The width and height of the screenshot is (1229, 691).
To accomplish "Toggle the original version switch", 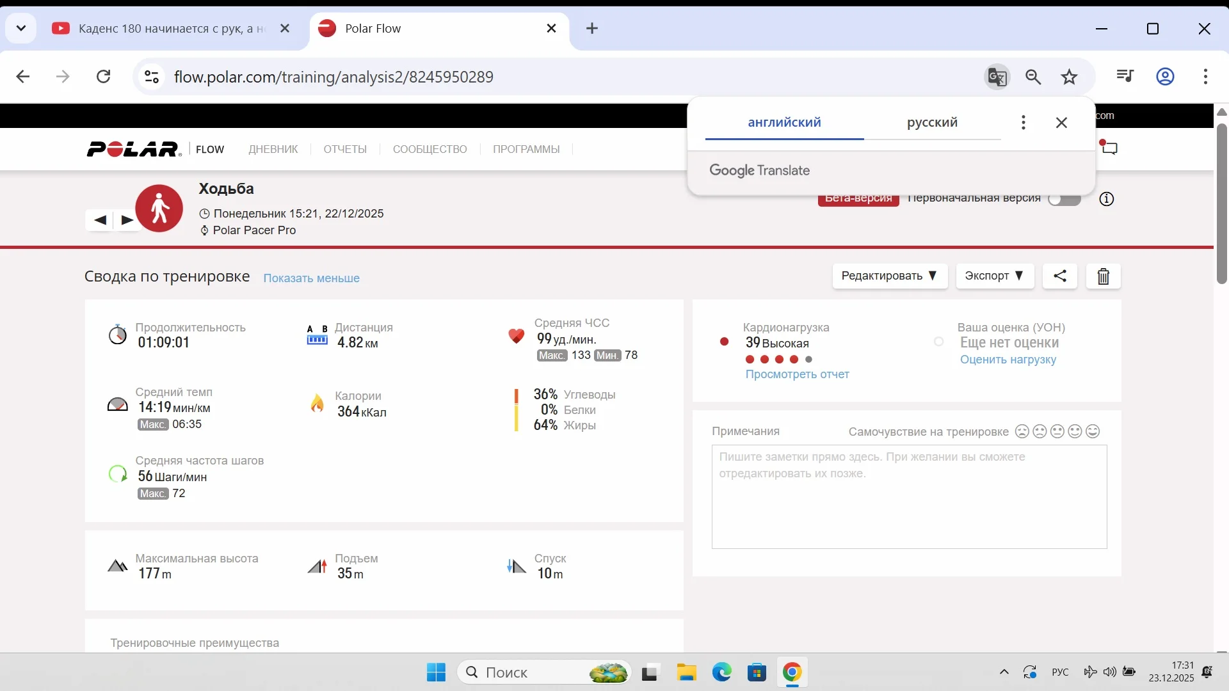I will coord(1064,199).
